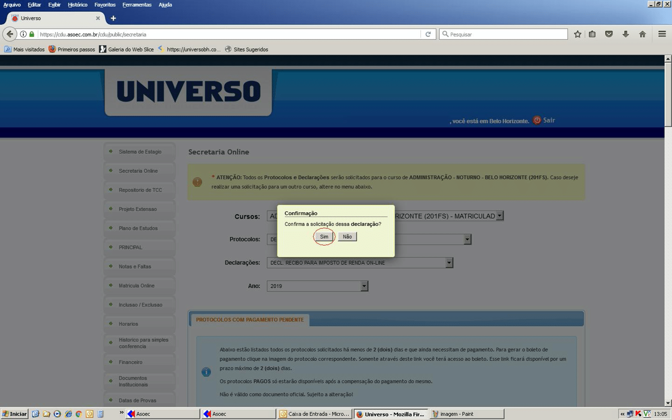Go back with the browser back arrow
This screenshot has width=672, height=420.
(x=10, y=34)
